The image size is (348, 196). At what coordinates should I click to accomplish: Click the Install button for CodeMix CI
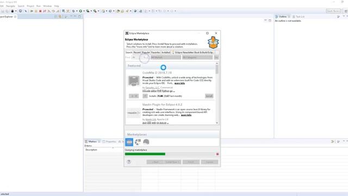click(209, 96)
